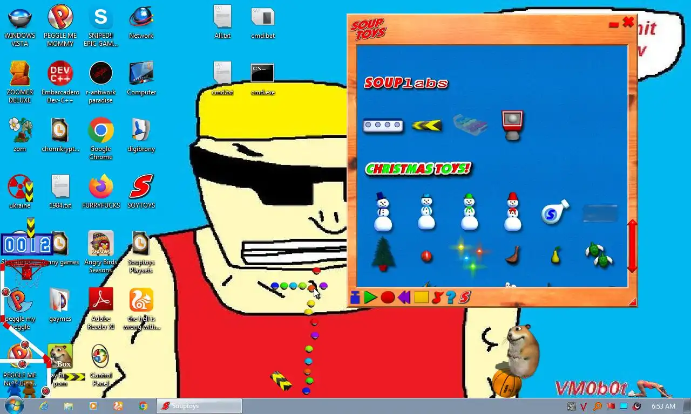Select the digibrony desktop icon
The image size is (691, 414).
point(141,136)
